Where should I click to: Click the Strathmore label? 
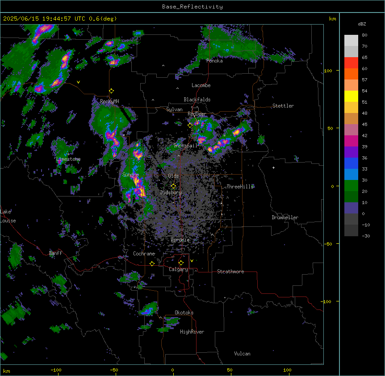coord(230,272)
